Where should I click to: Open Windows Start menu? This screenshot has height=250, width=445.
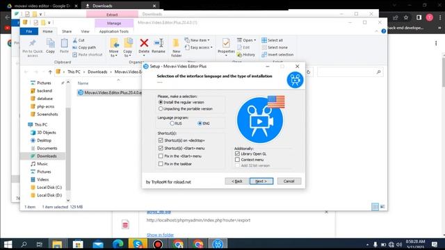(8, 244)
